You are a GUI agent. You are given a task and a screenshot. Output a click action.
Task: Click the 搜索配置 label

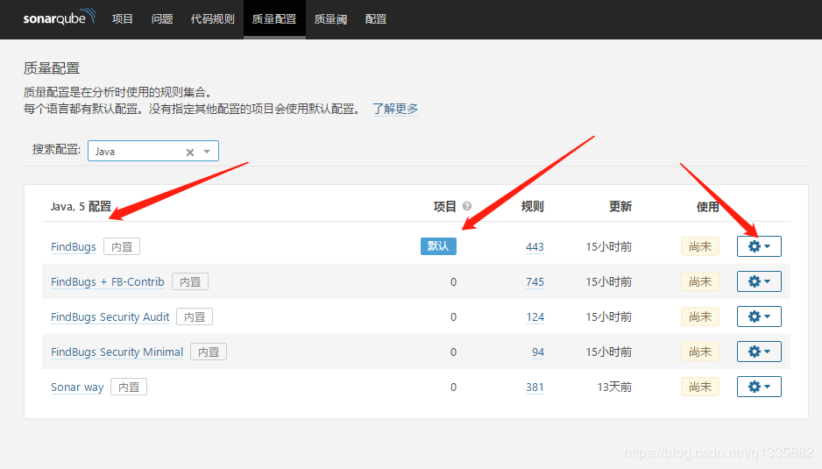[57, 150]
